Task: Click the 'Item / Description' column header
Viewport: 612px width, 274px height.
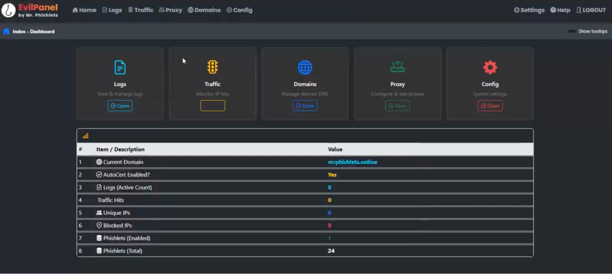Action: click(120, 149)
